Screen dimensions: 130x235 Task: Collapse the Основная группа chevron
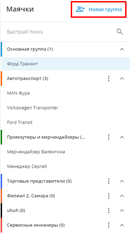(122, 49)
